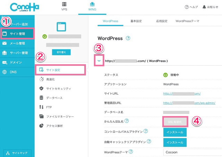Select サイト設定 in the submenu
The width and height of the screenshot is (222, 157).
click(x=60, y=70)
